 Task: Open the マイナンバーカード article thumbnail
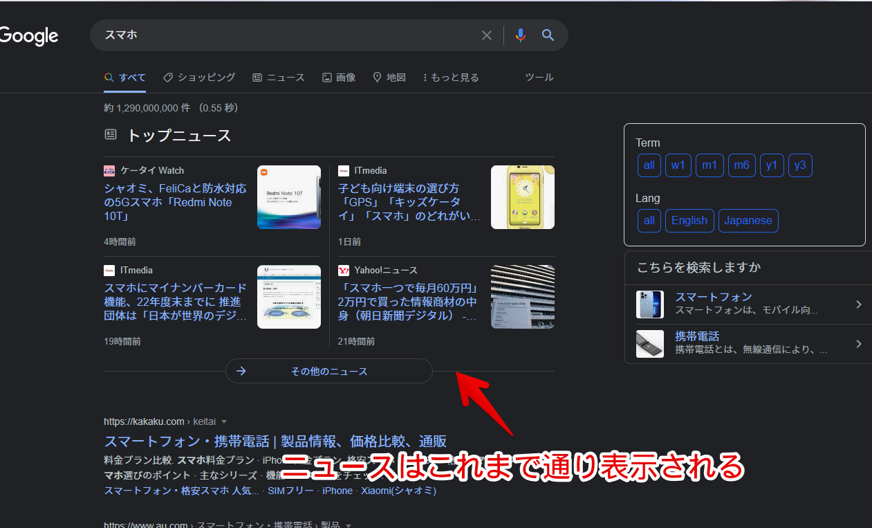pos(289,297)
